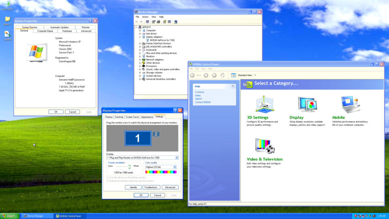Screen dimensions: 389x219
Task: Switch to NVIDIA Control Panel taskbar button
Action: [x=70, y=216]
